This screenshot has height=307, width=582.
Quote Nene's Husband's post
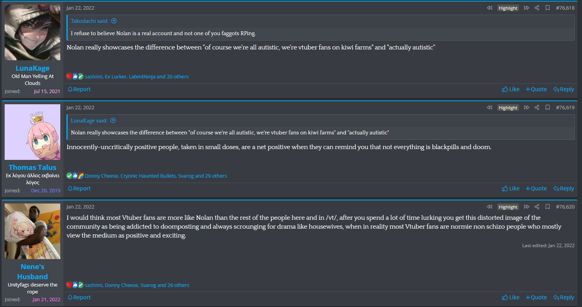(x=536, y=297)
